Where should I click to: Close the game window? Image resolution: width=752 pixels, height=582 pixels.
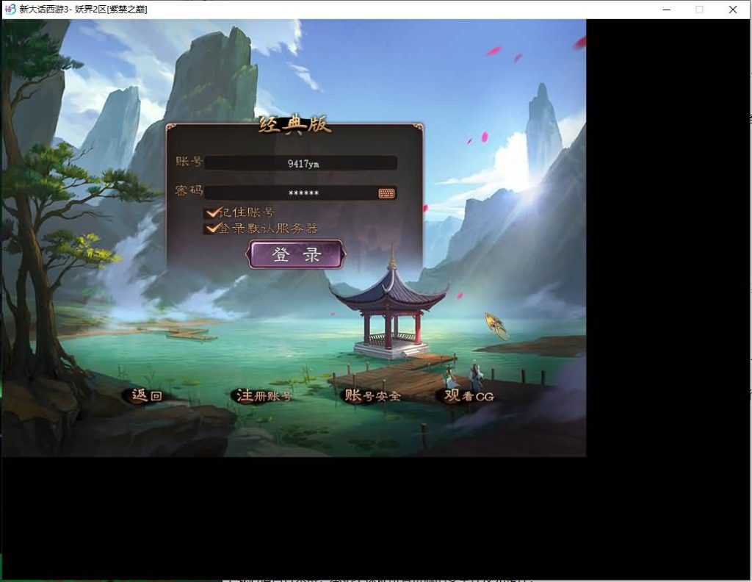coord(733,10)
